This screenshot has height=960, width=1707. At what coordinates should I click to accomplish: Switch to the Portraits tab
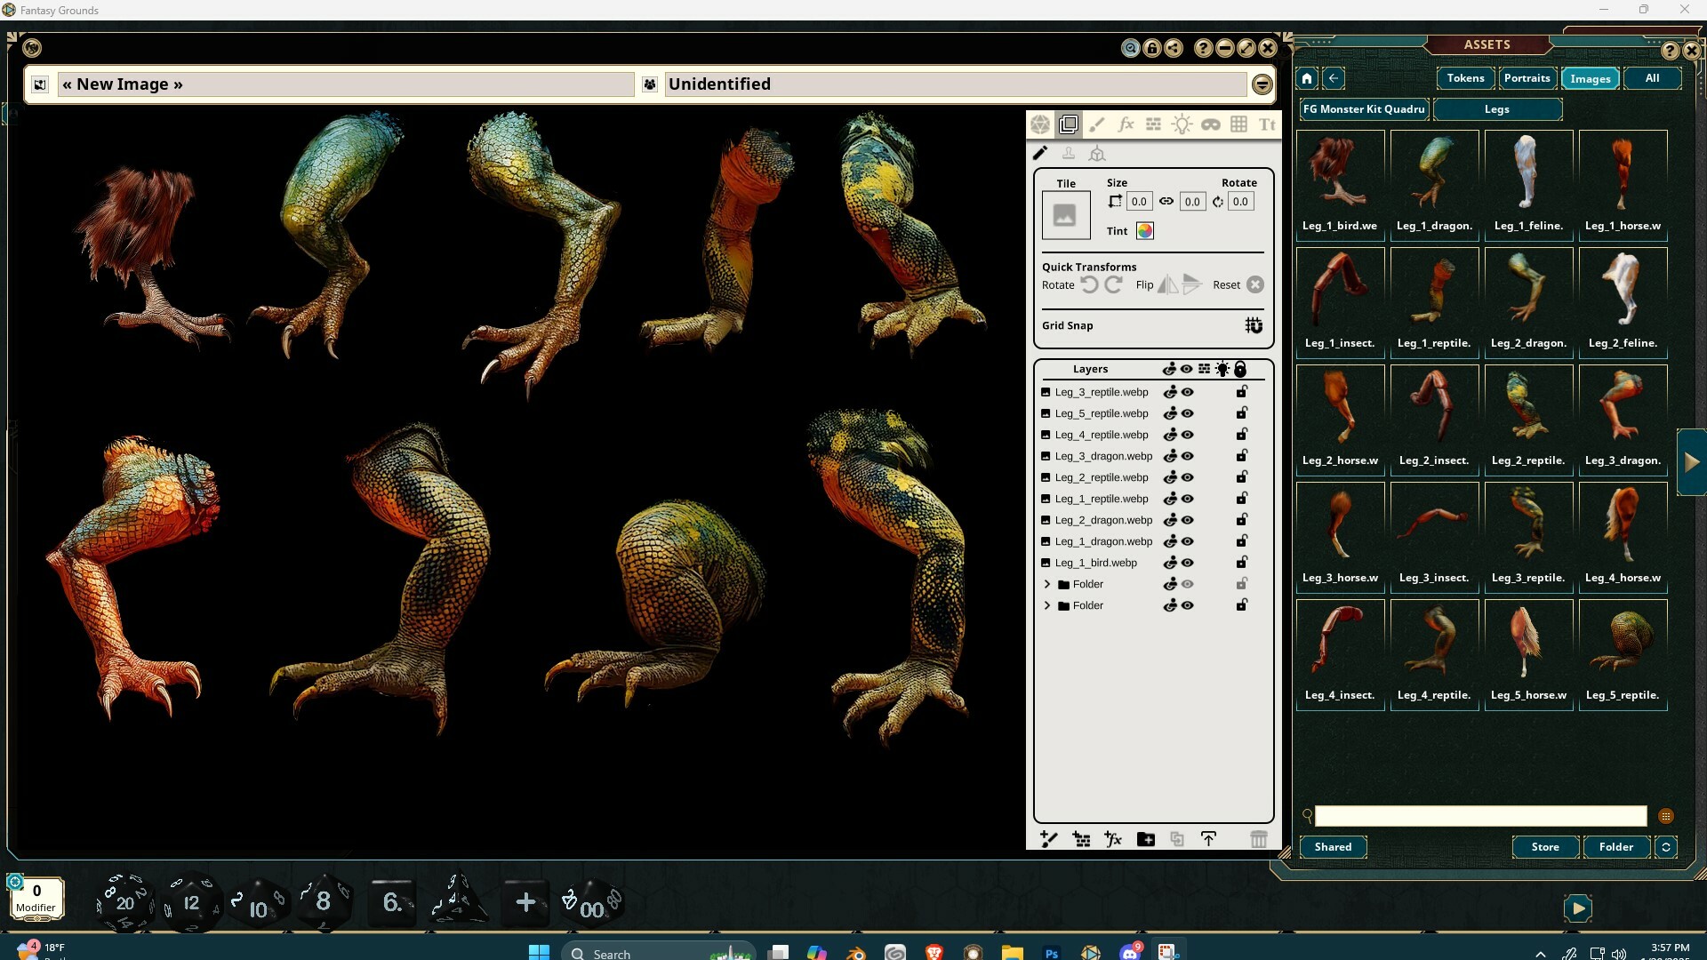tap(1527, 78)
